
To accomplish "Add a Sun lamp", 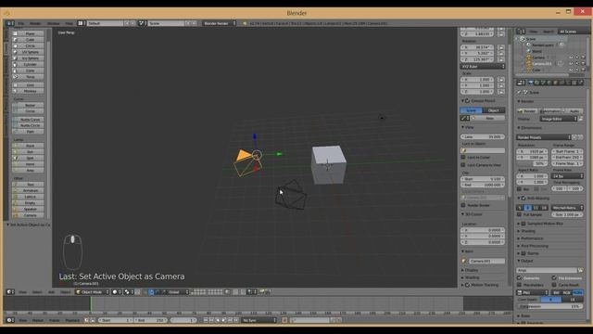I will click(28, 152).
